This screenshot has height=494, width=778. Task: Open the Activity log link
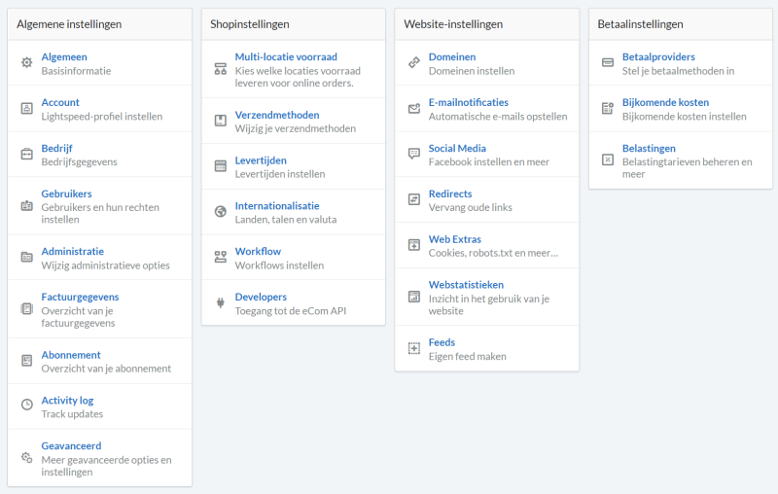(67, 401)
